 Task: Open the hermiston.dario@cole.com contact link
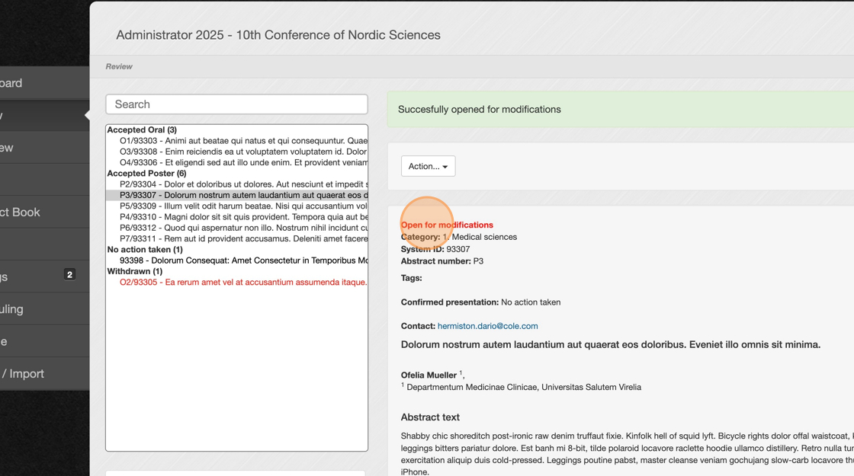pyautogui.click(x=487, y=326)
